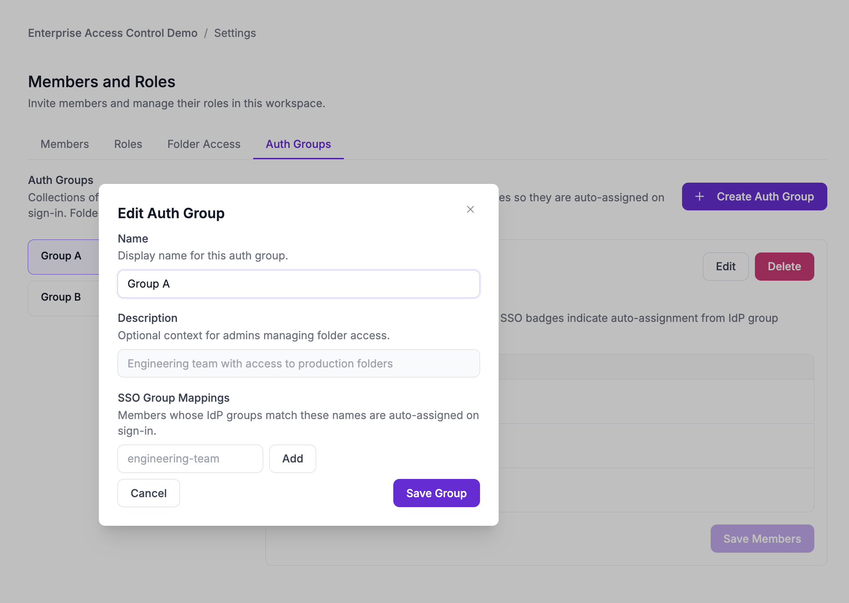Switch to the Roles tab

pos(128,144)
